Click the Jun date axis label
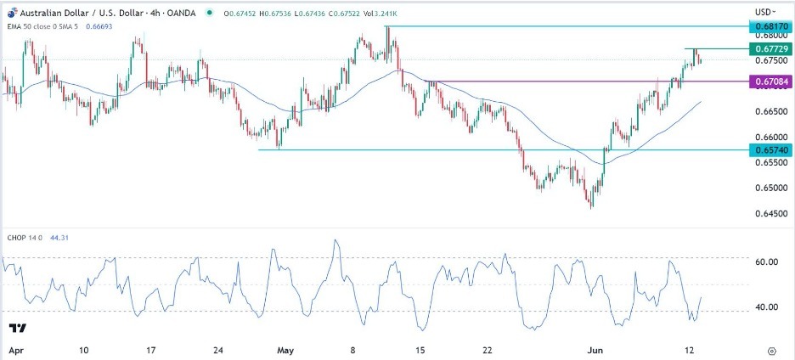 (595, 351)
